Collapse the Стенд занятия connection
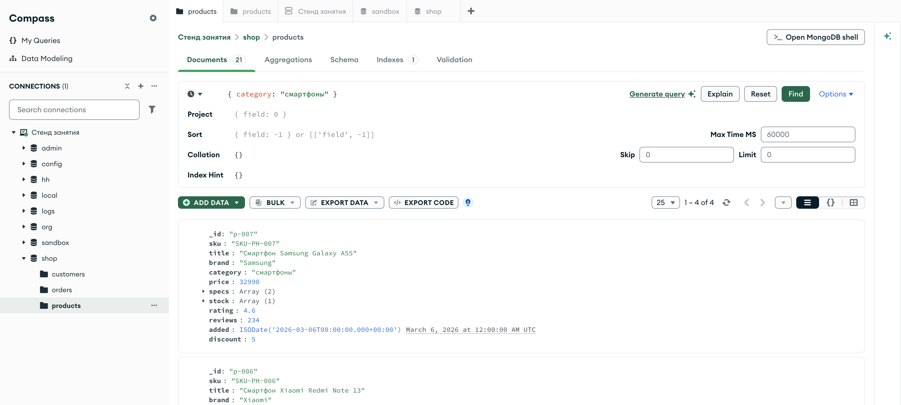 pyautogui.click(x=14, y=132)
